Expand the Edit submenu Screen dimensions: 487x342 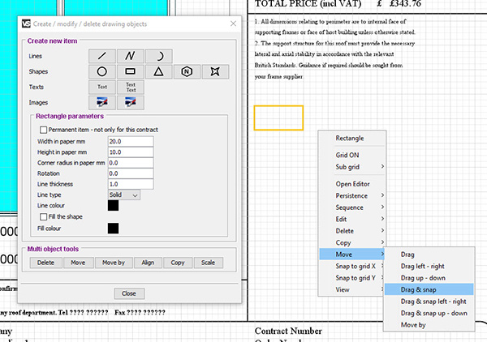coord(352,219)
